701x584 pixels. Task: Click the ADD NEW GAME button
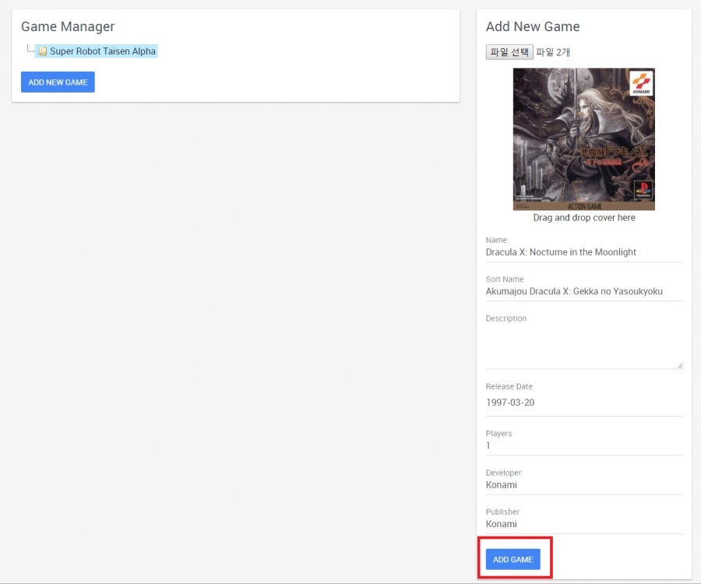coord(58,83)
